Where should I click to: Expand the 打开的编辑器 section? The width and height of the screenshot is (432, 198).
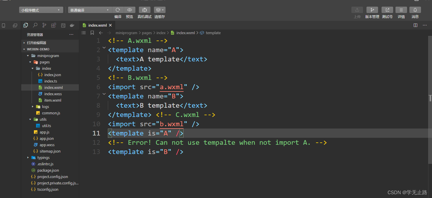pyautogui.click(x=50, y=43)
